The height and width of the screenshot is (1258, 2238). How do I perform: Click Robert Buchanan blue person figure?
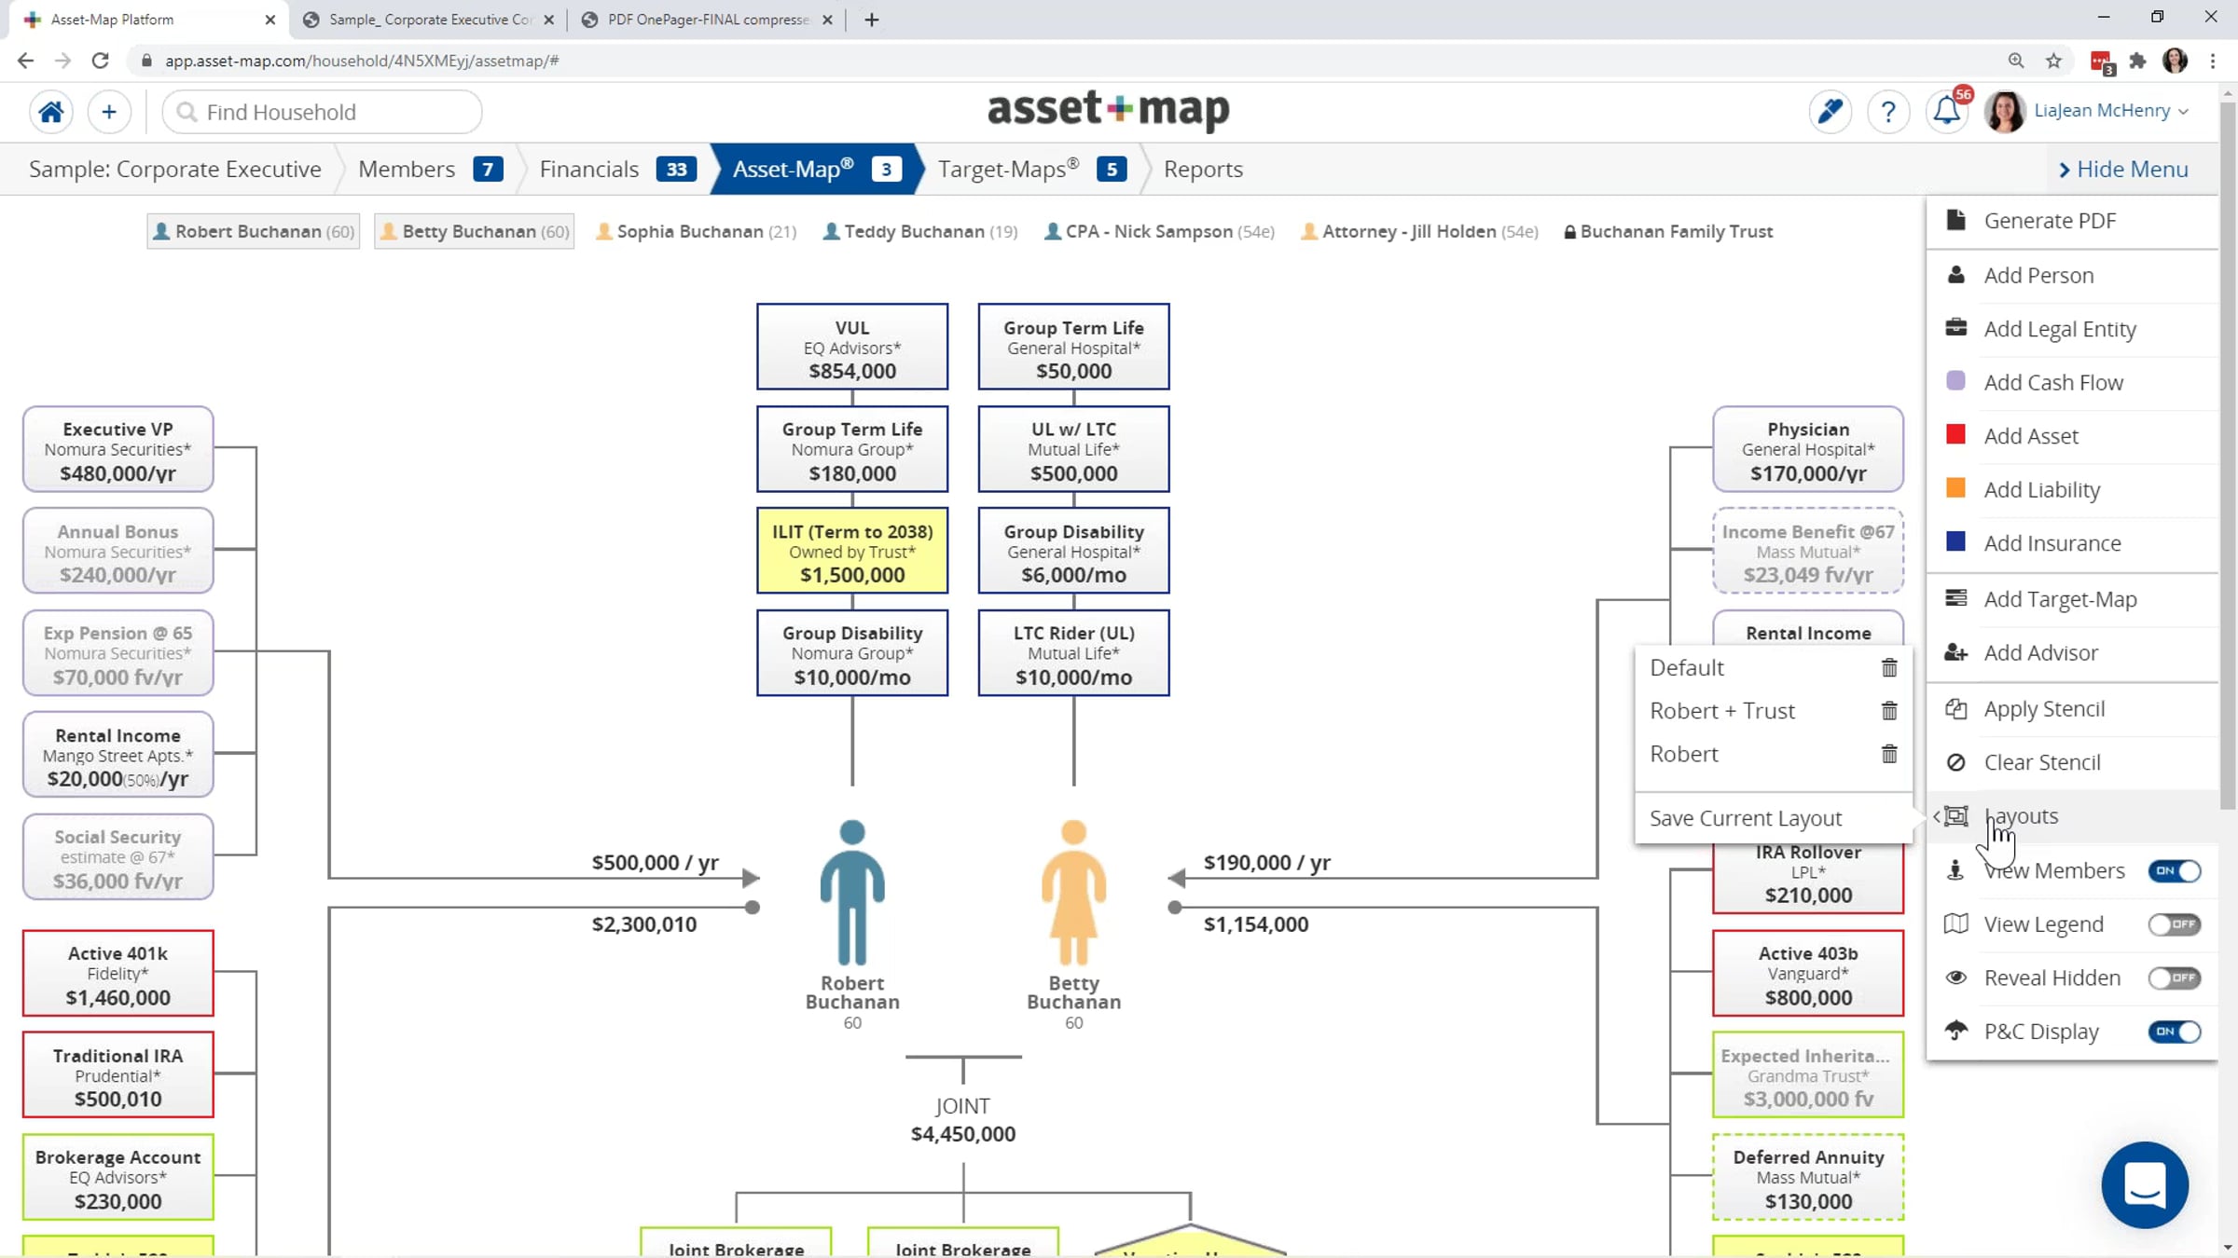click(852, 892)
